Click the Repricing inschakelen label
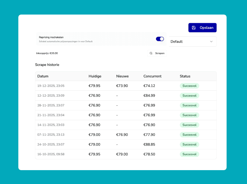Viewport: 247px width, 184px height. tap(51, 37)
